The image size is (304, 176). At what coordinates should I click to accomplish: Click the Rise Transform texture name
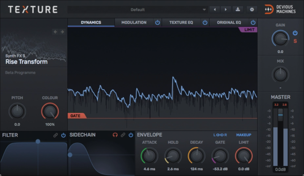[x=27, y=62]
